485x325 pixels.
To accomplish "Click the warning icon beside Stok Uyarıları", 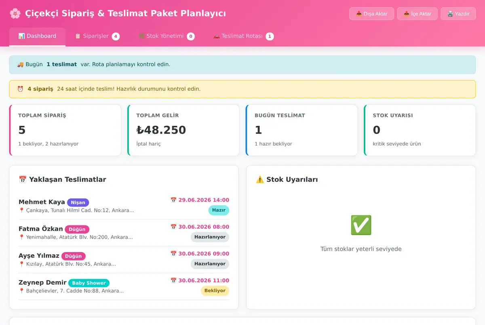I will (x=260, y=179).
